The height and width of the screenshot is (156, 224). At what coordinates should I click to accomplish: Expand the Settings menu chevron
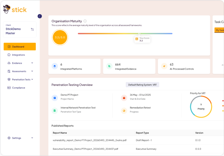32,138
